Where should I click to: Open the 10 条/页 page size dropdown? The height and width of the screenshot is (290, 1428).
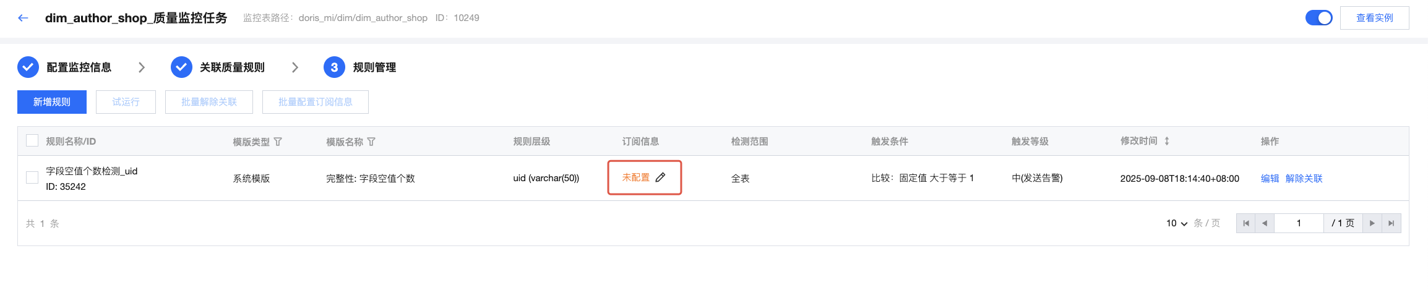[1177, 223]
